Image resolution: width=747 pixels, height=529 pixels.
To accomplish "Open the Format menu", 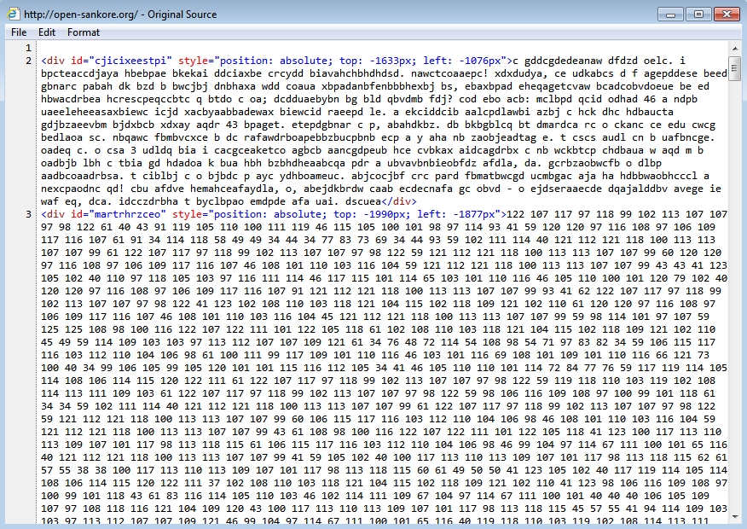I will (84, 32).
